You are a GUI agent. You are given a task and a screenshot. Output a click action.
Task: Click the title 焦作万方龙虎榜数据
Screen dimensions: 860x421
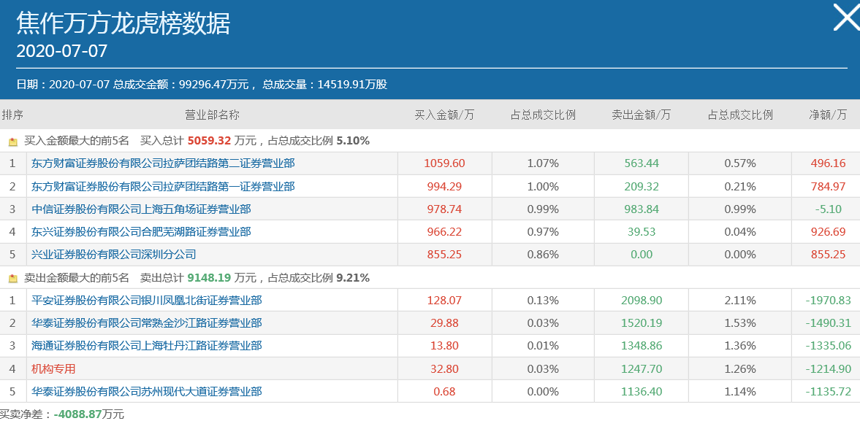pos(123,23)
